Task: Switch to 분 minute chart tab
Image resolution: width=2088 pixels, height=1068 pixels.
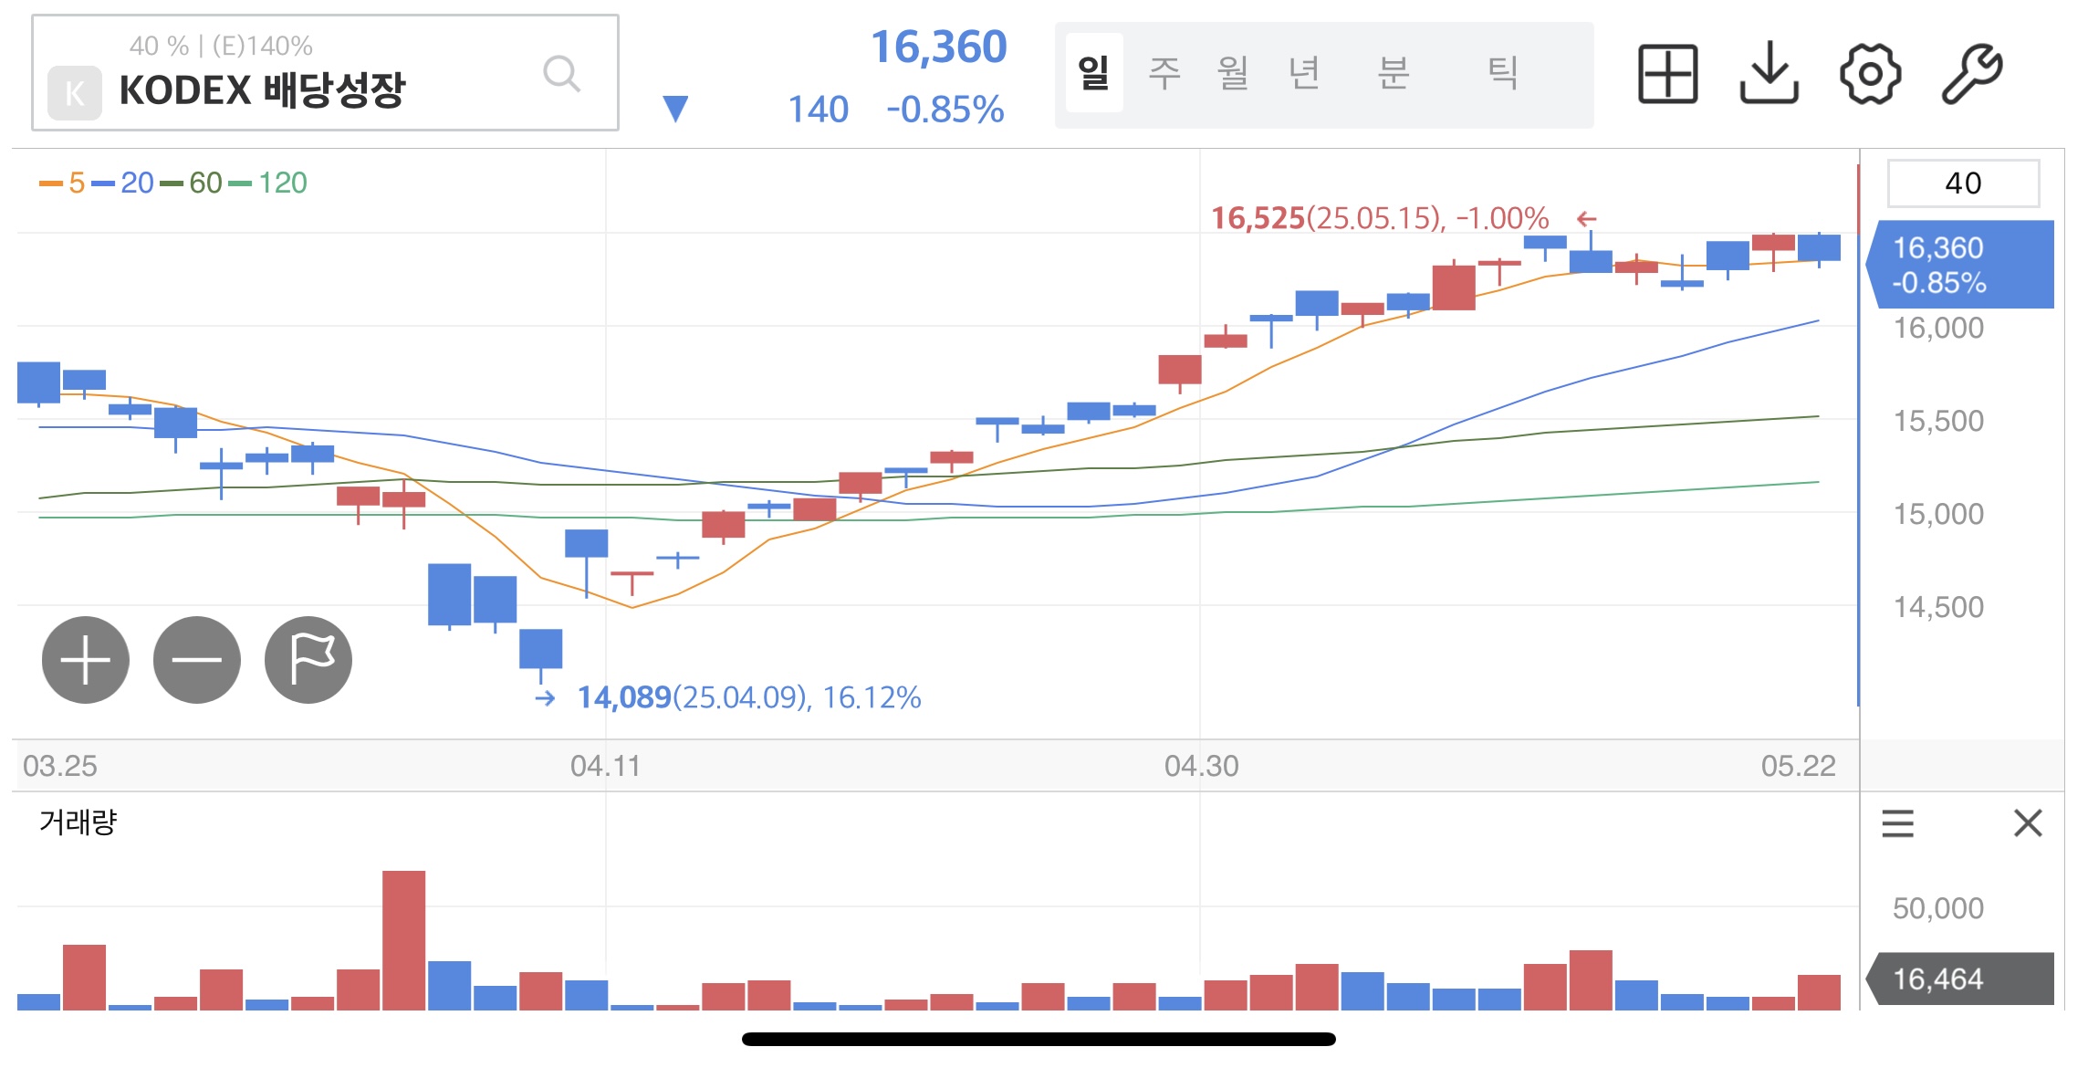Action: point(1394,73)
